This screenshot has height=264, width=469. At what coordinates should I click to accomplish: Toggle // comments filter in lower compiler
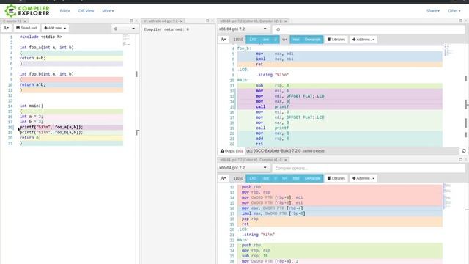tap(276, 178)
